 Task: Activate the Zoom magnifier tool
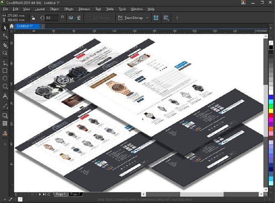(5, 53)
